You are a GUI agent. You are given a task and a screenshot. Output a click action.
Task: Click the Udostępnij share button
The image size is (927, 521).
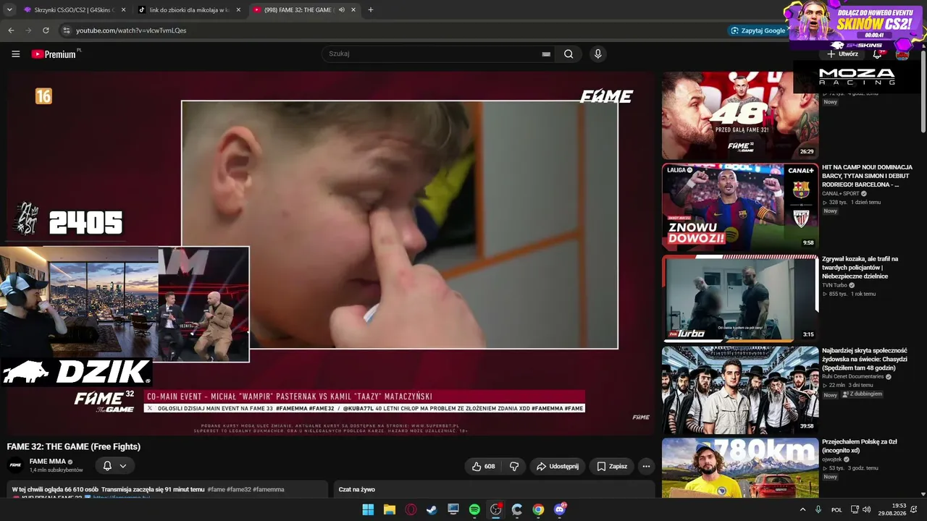[x=558, y=467]
